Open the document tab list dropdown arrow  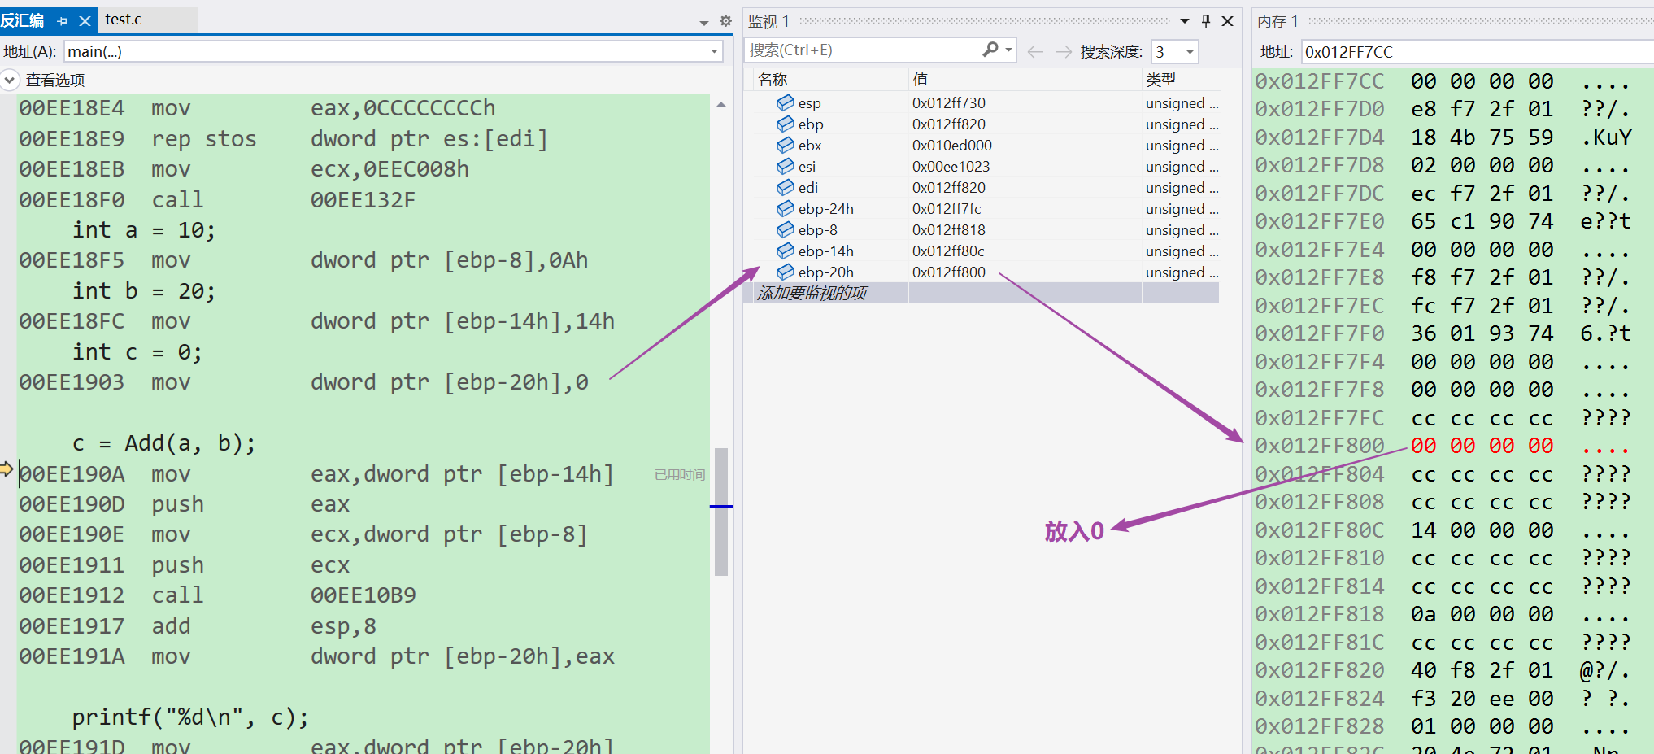pos(704,22)
